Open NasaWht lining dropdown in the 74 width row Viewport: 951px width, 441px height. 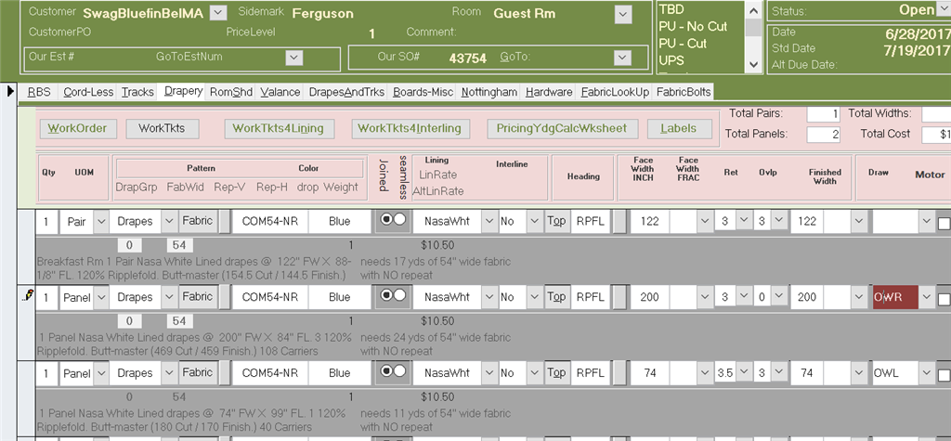489,373
